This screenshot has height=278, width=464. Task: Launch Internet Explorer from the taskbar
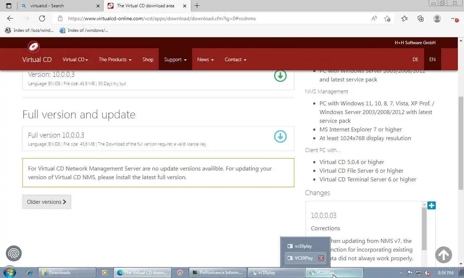coord(30,273)
